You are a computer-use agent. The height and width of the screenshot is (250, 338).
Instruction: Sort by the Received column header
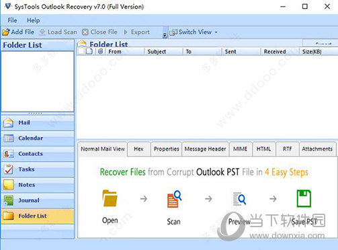tap(280, 52)
